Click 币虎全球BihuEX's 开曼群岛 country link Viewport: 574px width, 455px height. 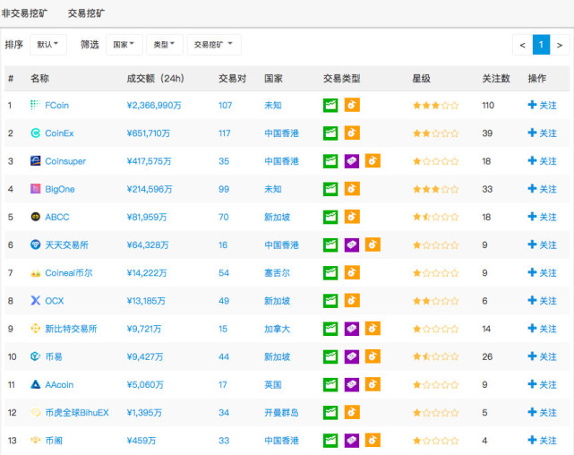(281, 413)
